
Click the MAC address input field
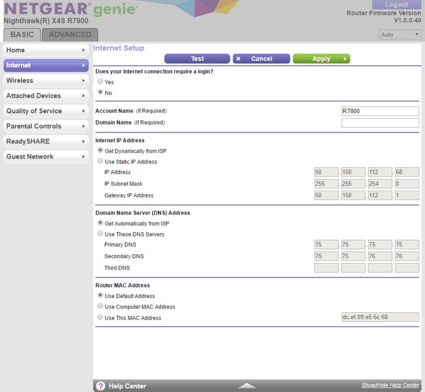380,317
